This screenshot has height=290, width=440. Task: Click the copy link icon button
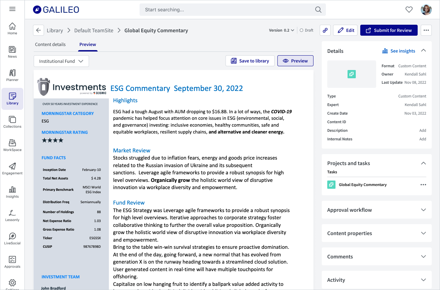[325, 30]
